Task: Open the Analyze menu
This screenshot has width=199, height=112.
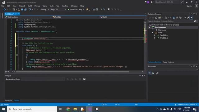Action: click(65, 6)
